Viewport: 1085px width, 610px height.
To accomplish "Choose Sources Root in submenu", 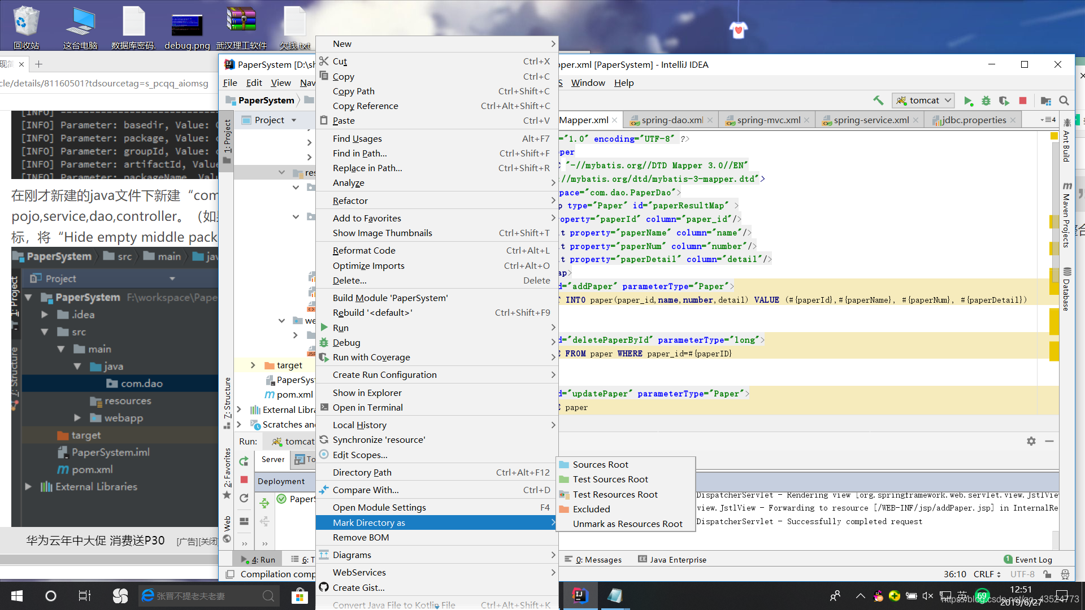I will [x=626, y=465].
